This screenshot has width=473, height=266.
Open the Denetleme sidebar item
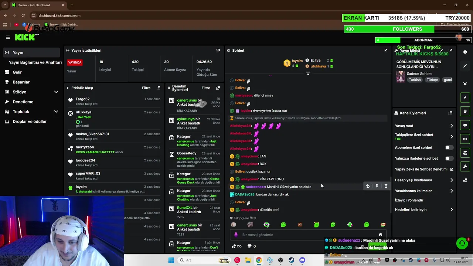click(31, 102)
